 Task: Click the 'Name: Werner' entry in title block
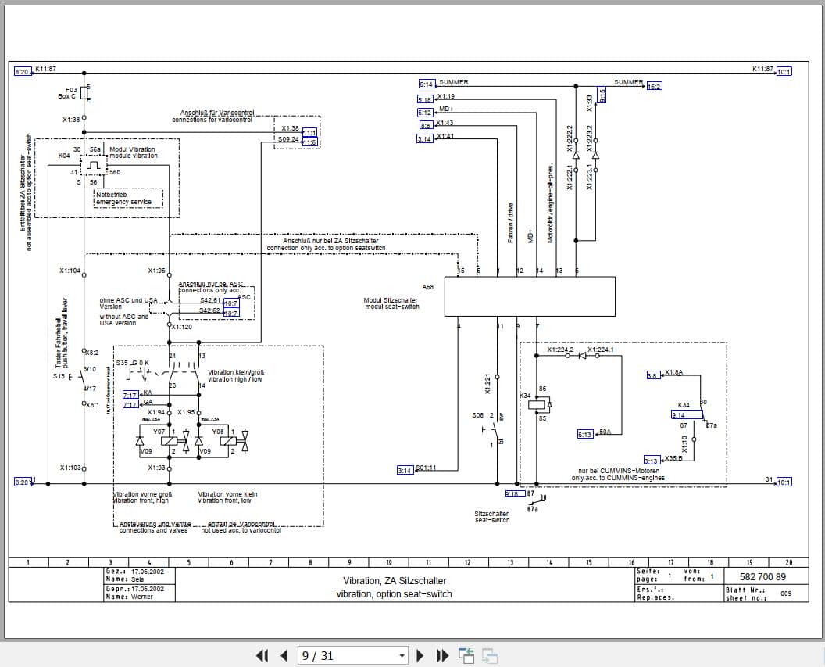point(130,597)
